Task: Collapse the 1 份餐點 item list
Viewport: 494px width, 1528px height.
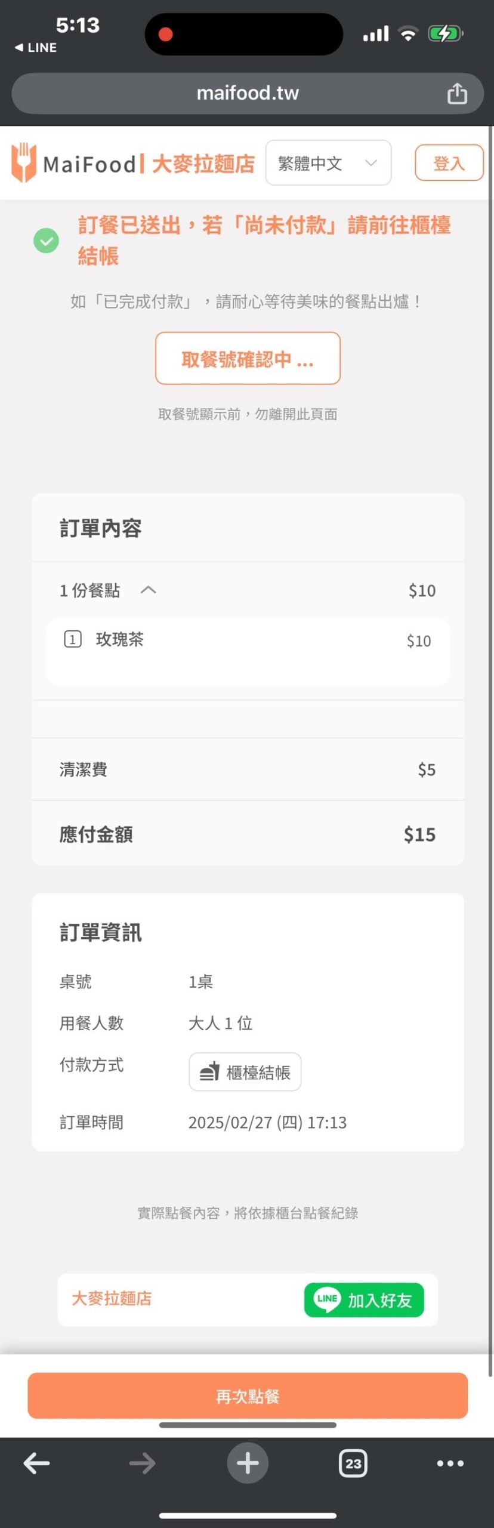Action: (148, 590)
